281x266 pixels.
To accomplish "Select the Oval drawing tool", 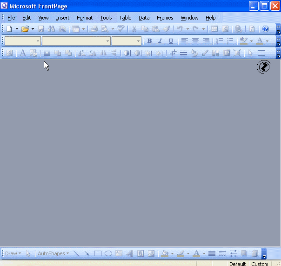I will (x=108, y=253).
